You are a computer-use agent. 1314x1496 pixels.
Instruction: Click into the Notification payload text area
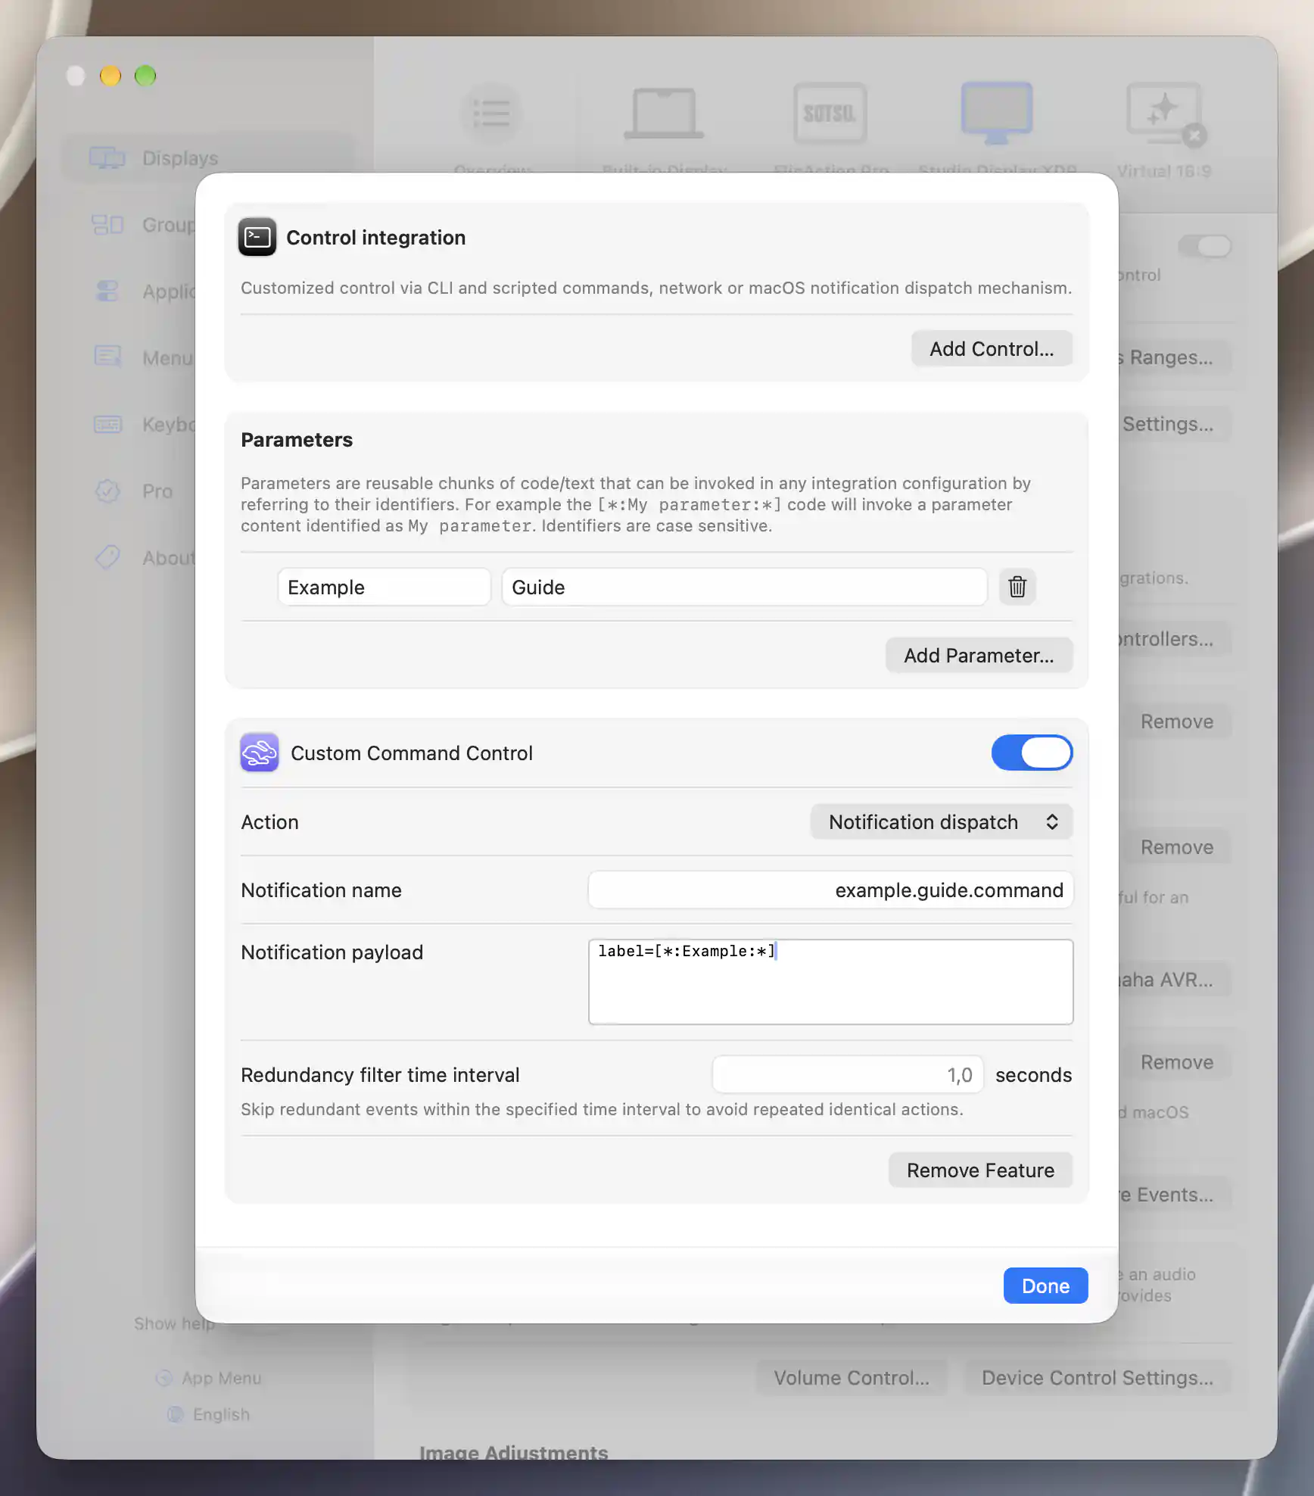point(830,981)
